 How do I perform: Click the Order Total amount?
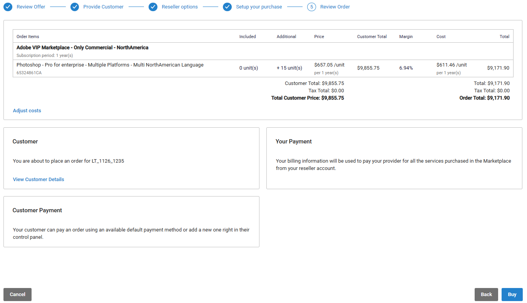click(484, 98)
